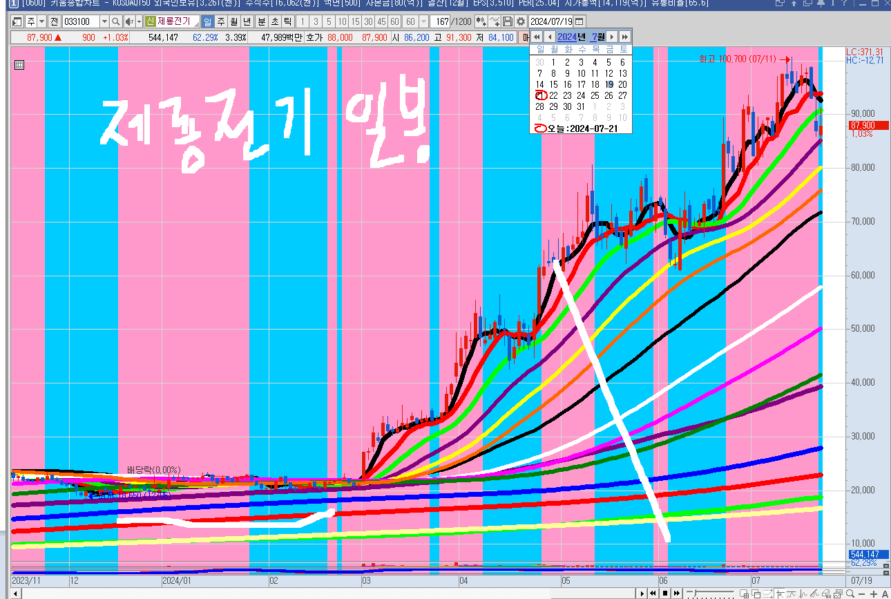
Task: Click the add line indicator icon
Action: pos(495,21)
